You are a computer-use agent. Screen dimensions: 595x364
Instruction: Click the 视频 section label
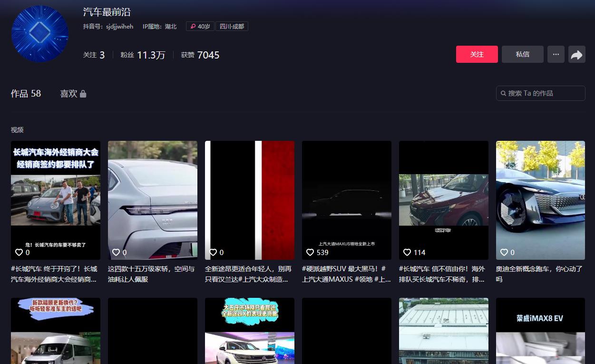pos(17,130)
